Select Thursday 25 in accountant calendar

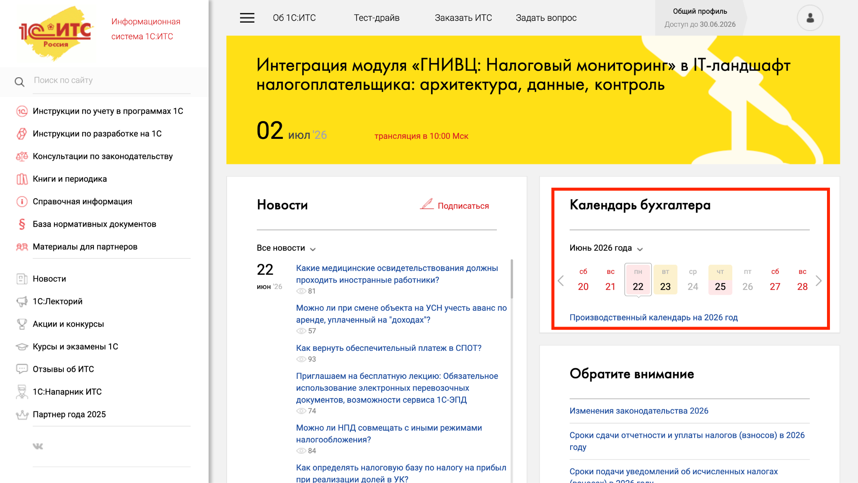(720, 279)
